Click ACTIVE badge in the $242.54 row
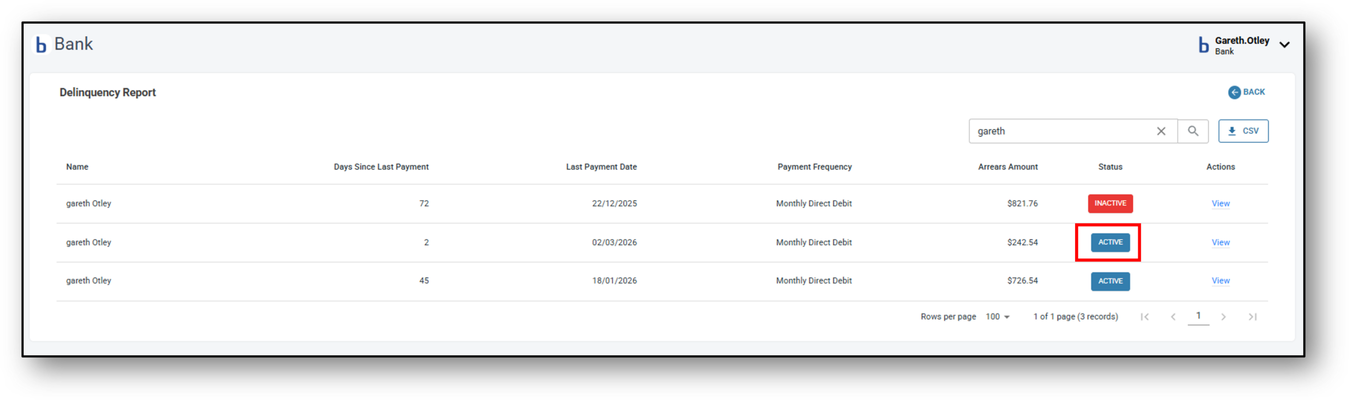Screen dimensions: 1349x401 click(x=1110, y=243)
